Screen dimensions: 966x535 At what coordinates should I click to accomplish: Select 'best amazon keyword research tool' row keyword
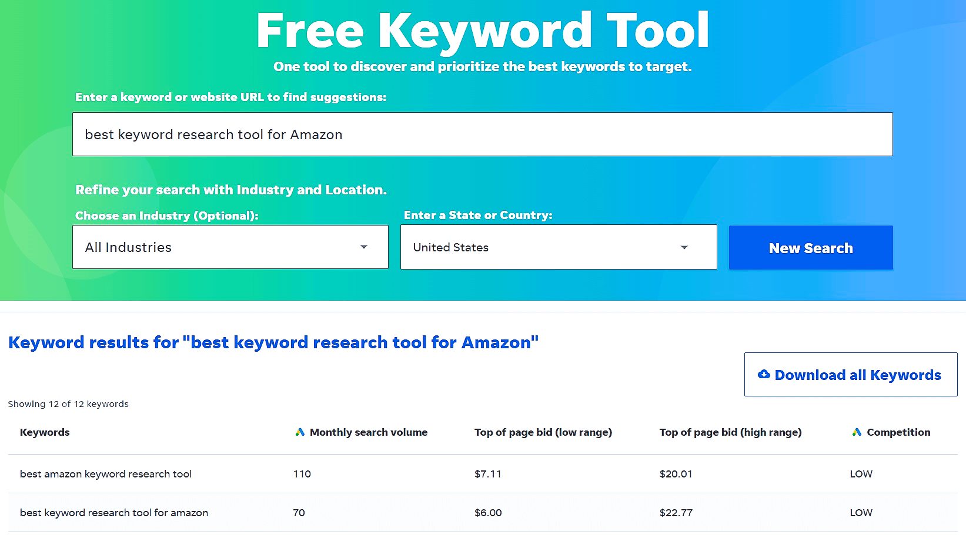pyautogui.click(x=106, y=474)
